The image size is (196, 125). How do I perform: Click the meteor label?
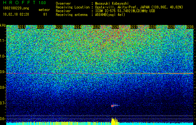pyautogui.click(x=44, y=10)
